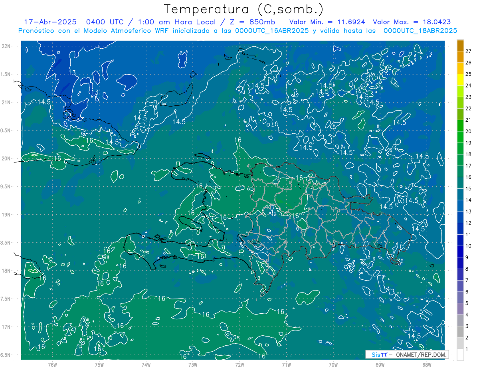Click the '71W' longitude axis label
479x370 pixels.
tap(286, 364)
